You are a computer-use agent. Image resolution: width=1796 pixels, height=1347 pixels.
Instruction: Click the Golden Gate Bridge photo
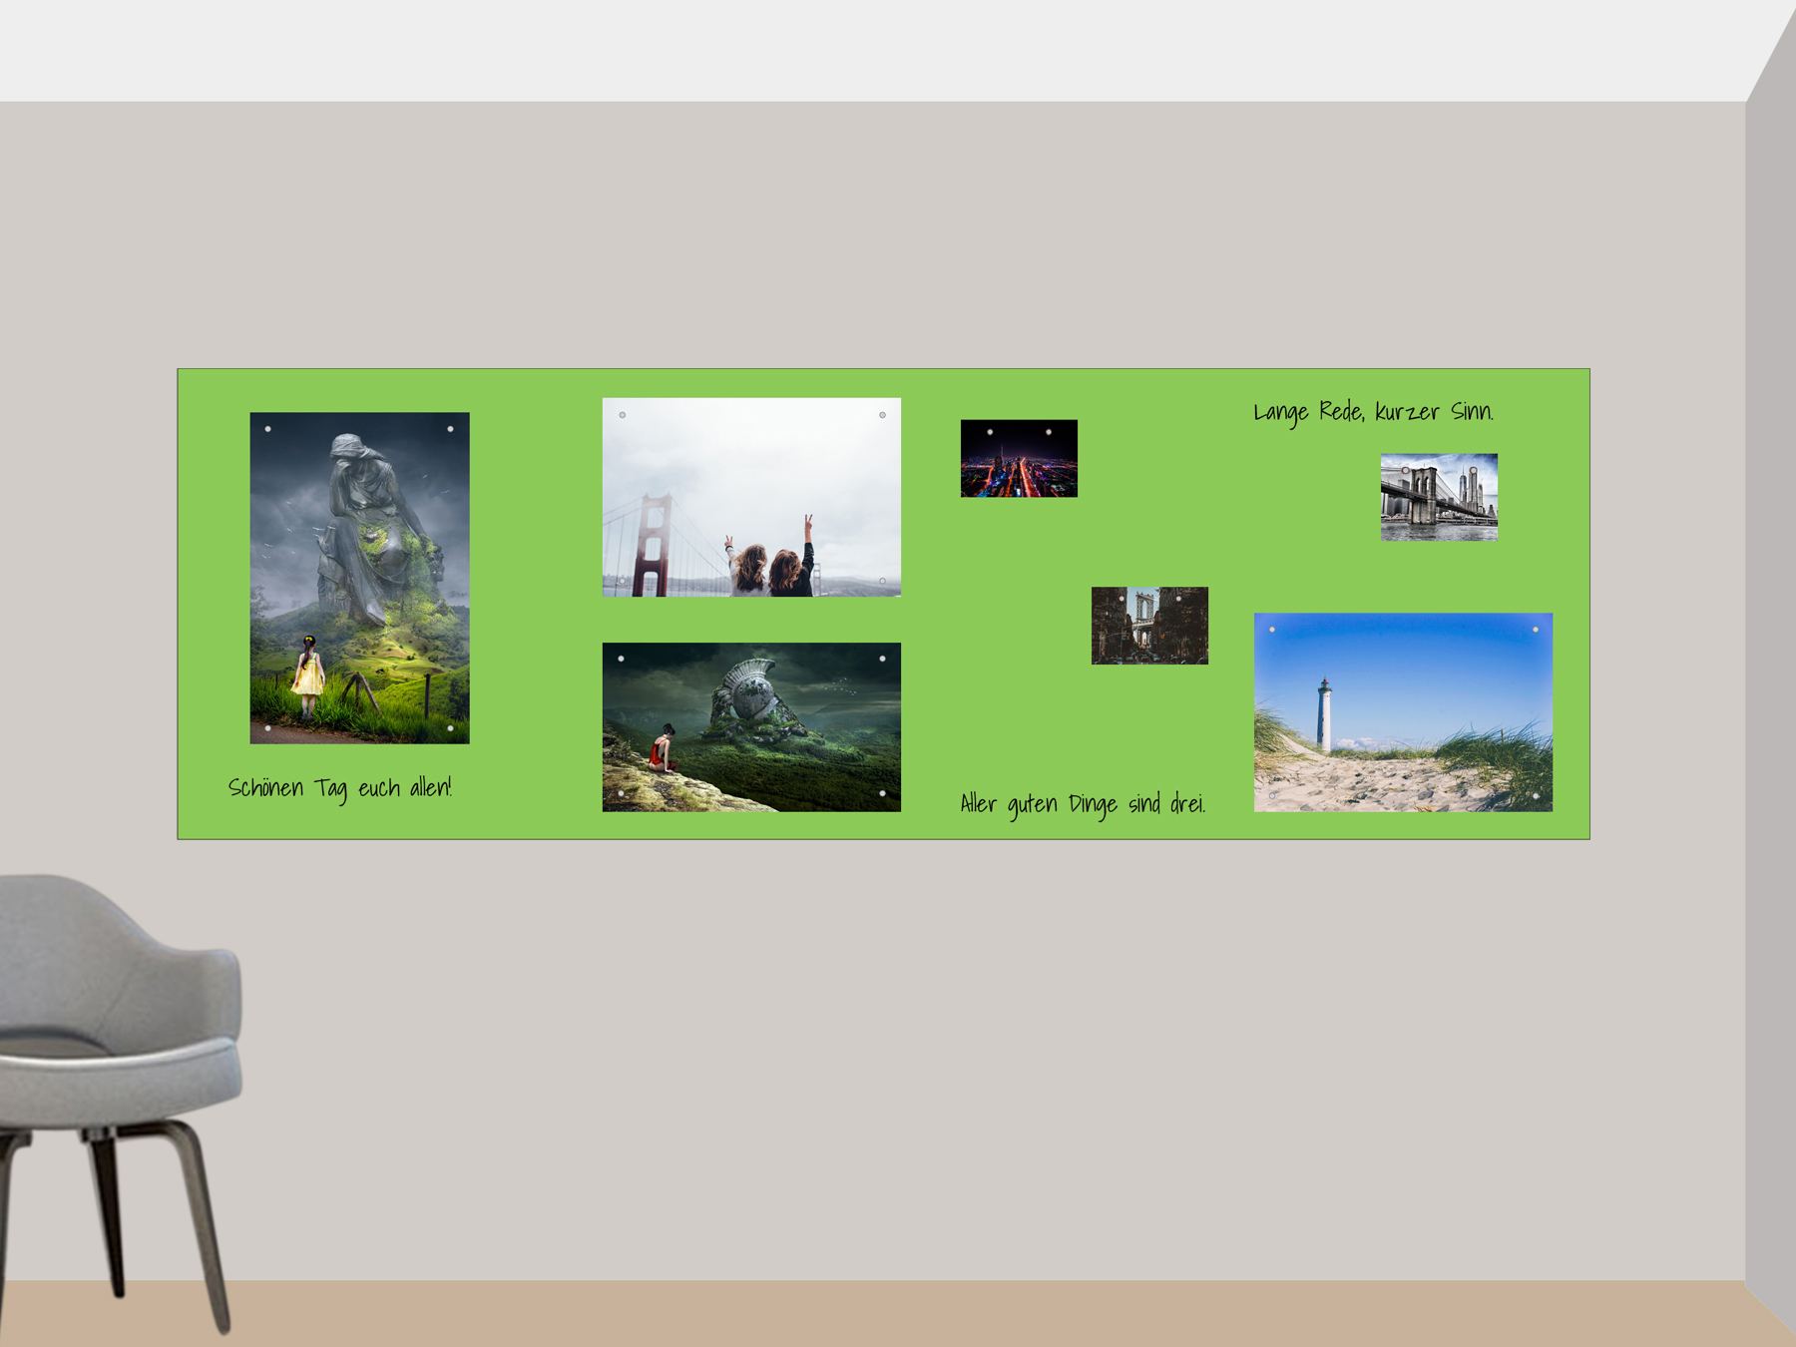tap(750, 497)
